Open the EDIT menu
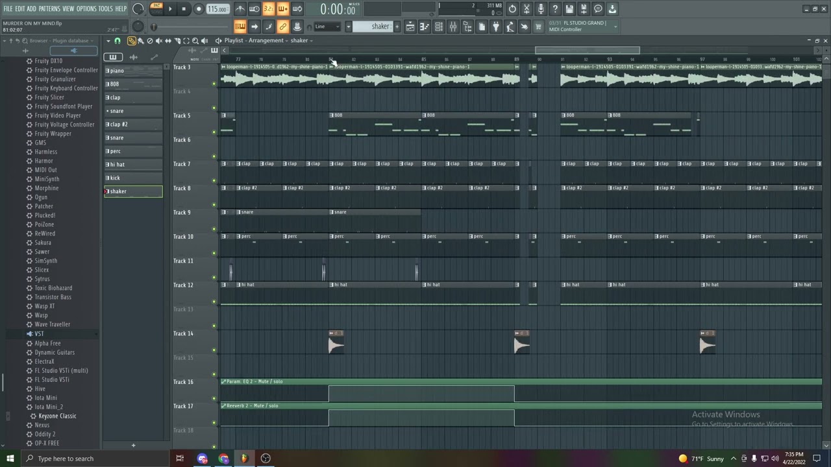Screen dimensions: 831x467 click(19, 8)
